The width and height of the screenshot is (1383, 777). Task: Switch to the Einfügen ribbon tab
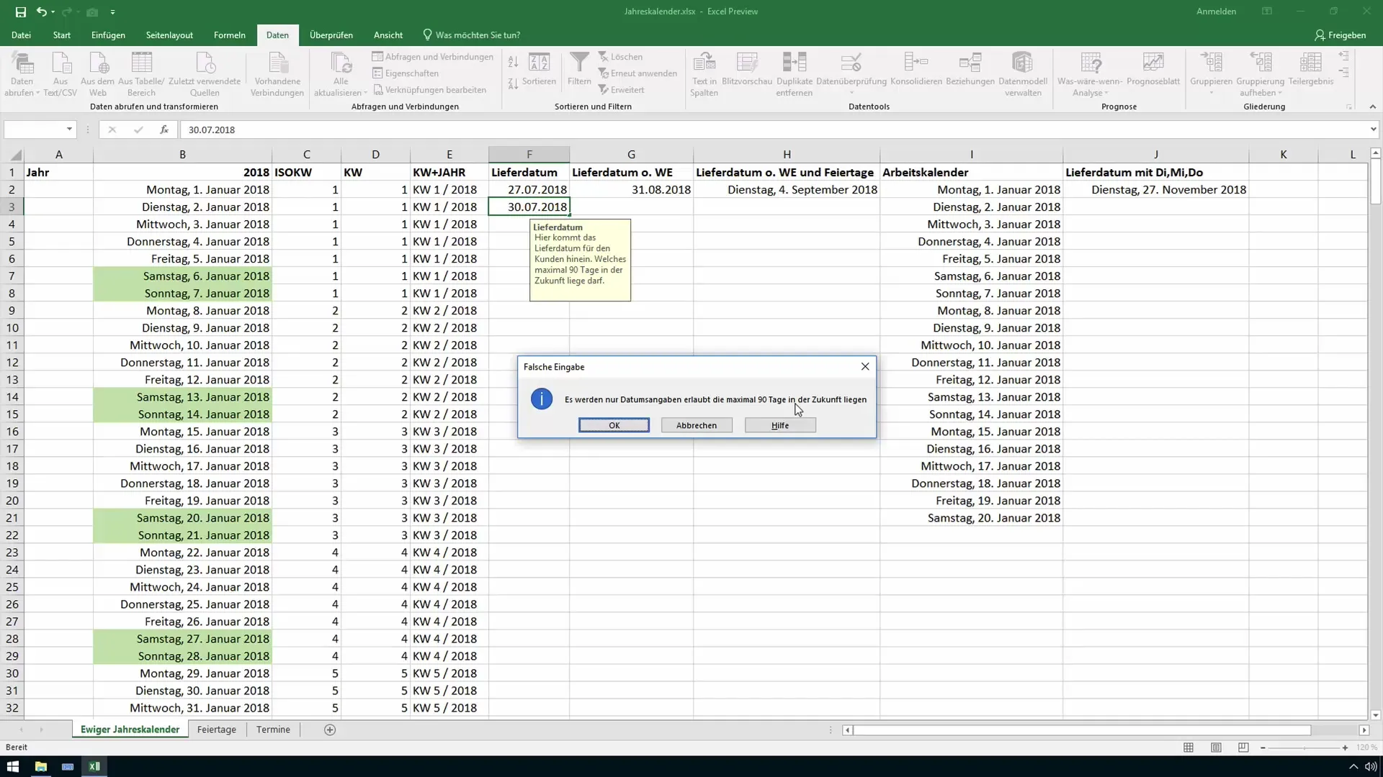point(108,35)
